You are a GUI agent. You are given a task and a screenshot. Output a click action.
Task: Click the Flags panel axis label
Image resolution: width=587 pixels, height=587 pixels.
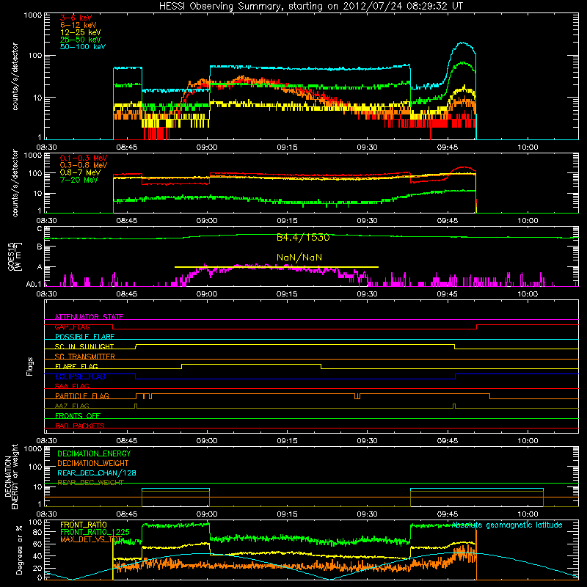(x=30, y=366)
